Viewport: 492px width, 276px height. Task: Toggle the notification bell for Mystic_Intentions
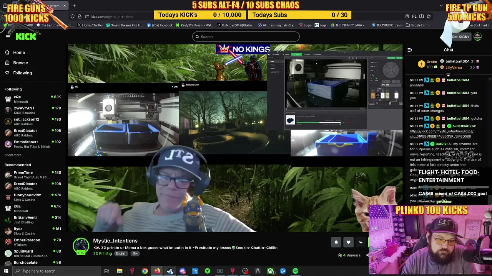336,242
